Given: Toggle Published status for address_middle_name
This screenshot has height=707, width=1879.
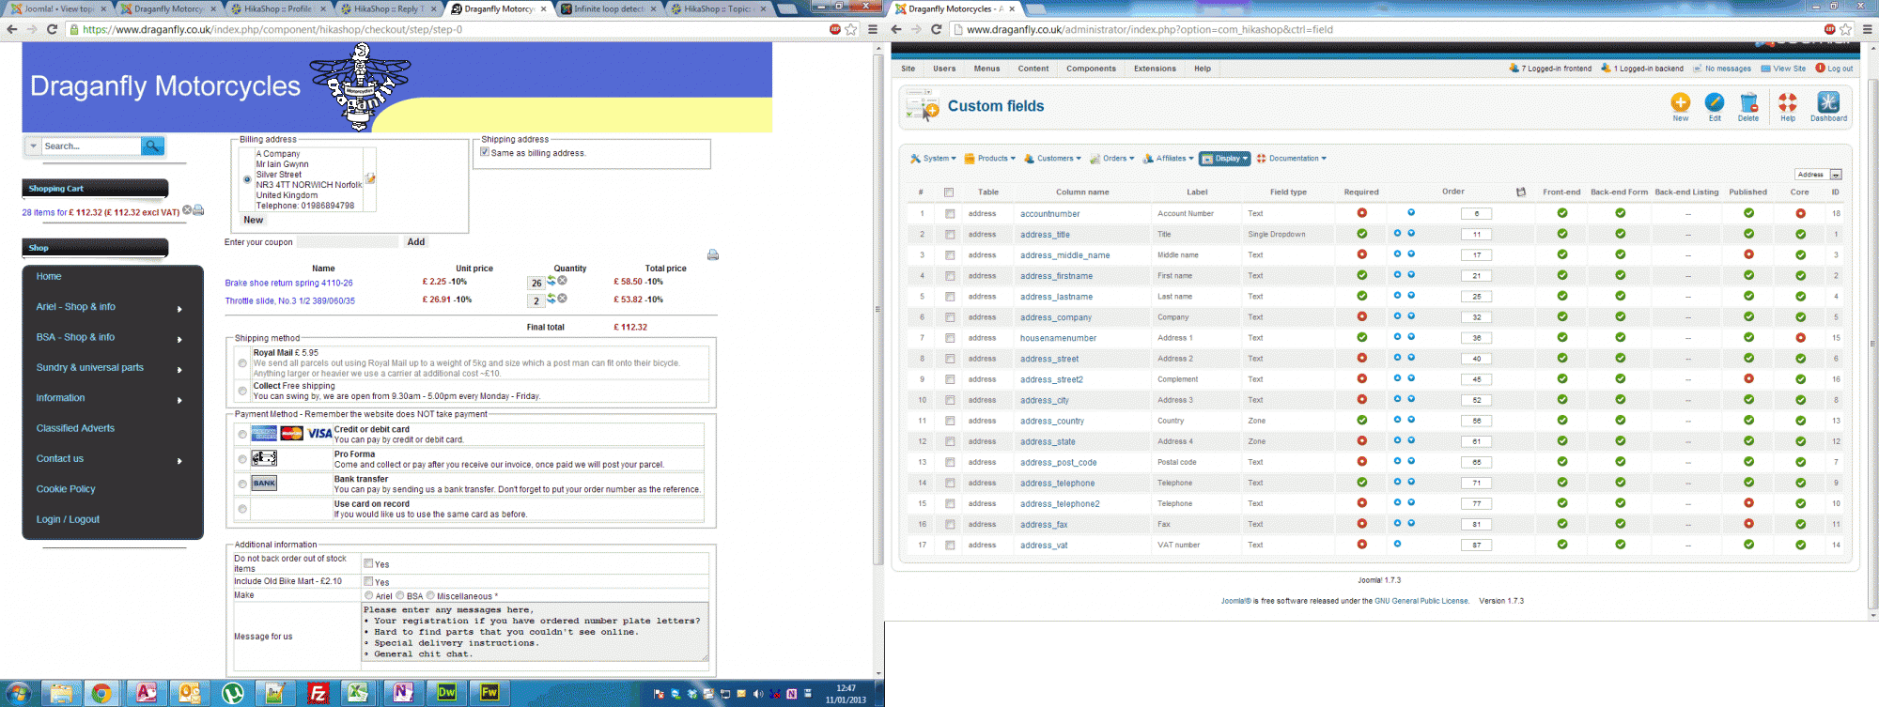Looking at the screenshot, I should pyautogui.click(x=1748, y=254).
